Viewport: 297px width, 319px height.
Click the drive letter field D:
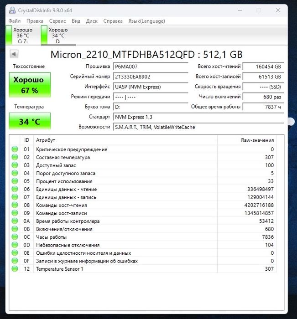click(x=151, y=107)
